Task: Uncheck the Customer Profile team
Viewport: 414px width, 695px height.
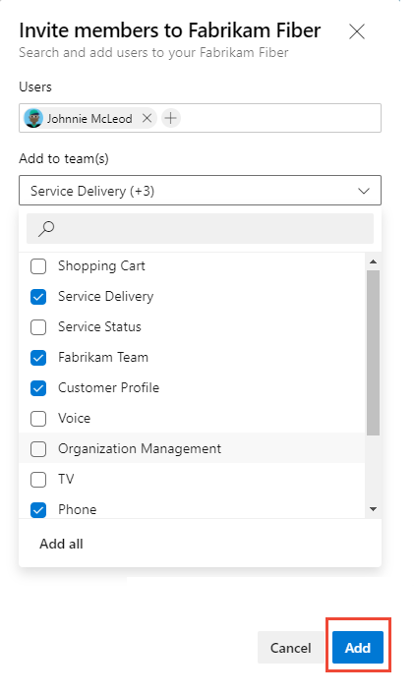Action: 38,388
